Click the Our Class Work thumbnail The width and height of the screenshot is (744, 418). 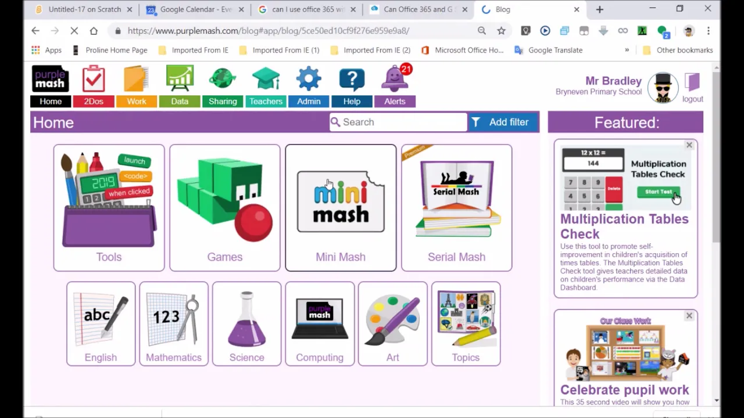point(625,348)
